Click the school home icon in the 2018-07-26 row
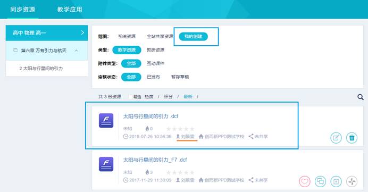The height and width of the screenshot is (192, 368). click(x=201, y=136)
